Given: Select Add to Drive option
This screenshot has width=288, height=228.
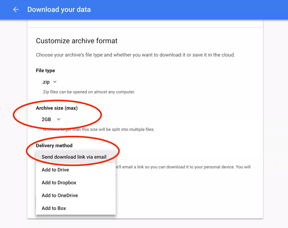Looking at the screenshot, I should (55, 170).
